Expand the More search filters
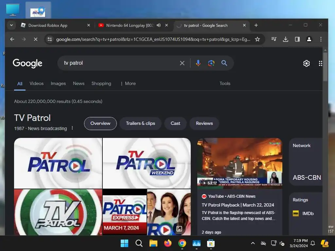Screen dimensions: 335x251 128,83
